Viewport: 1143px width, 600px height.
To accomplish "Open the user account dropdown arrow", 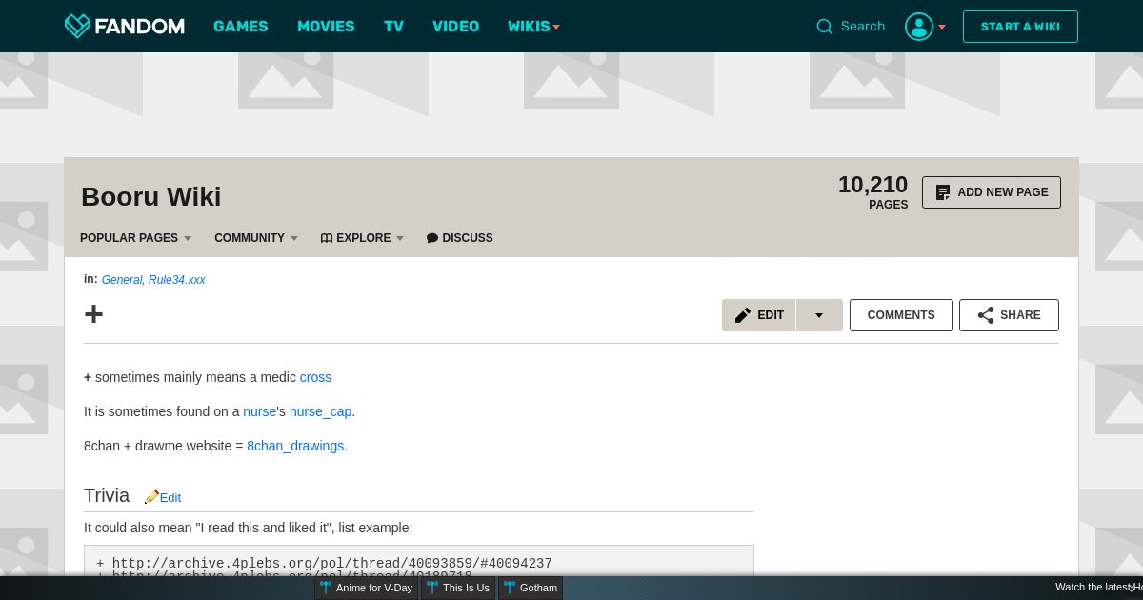I will [942, 27].
